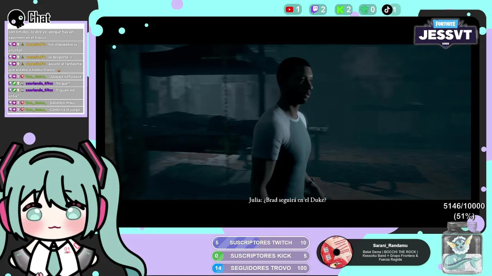Click the TikTok viewer count icon

pyautogui.click(x=387, y=10)
